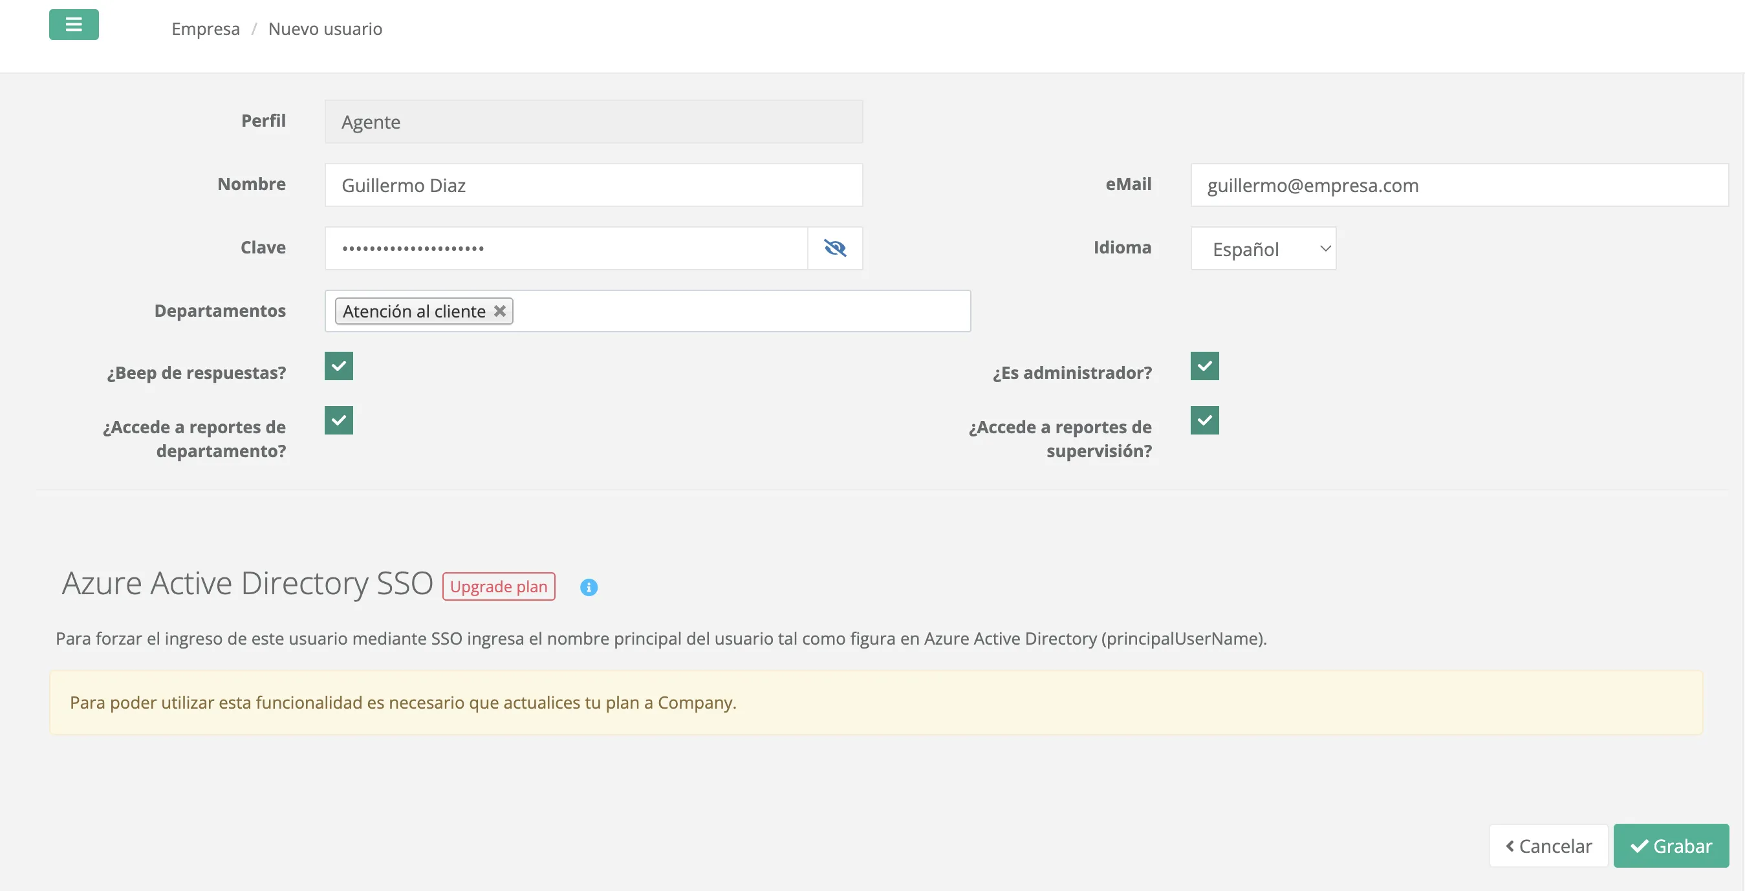
Task: Toggle password visibility eye icon
Action: (834, 248)
